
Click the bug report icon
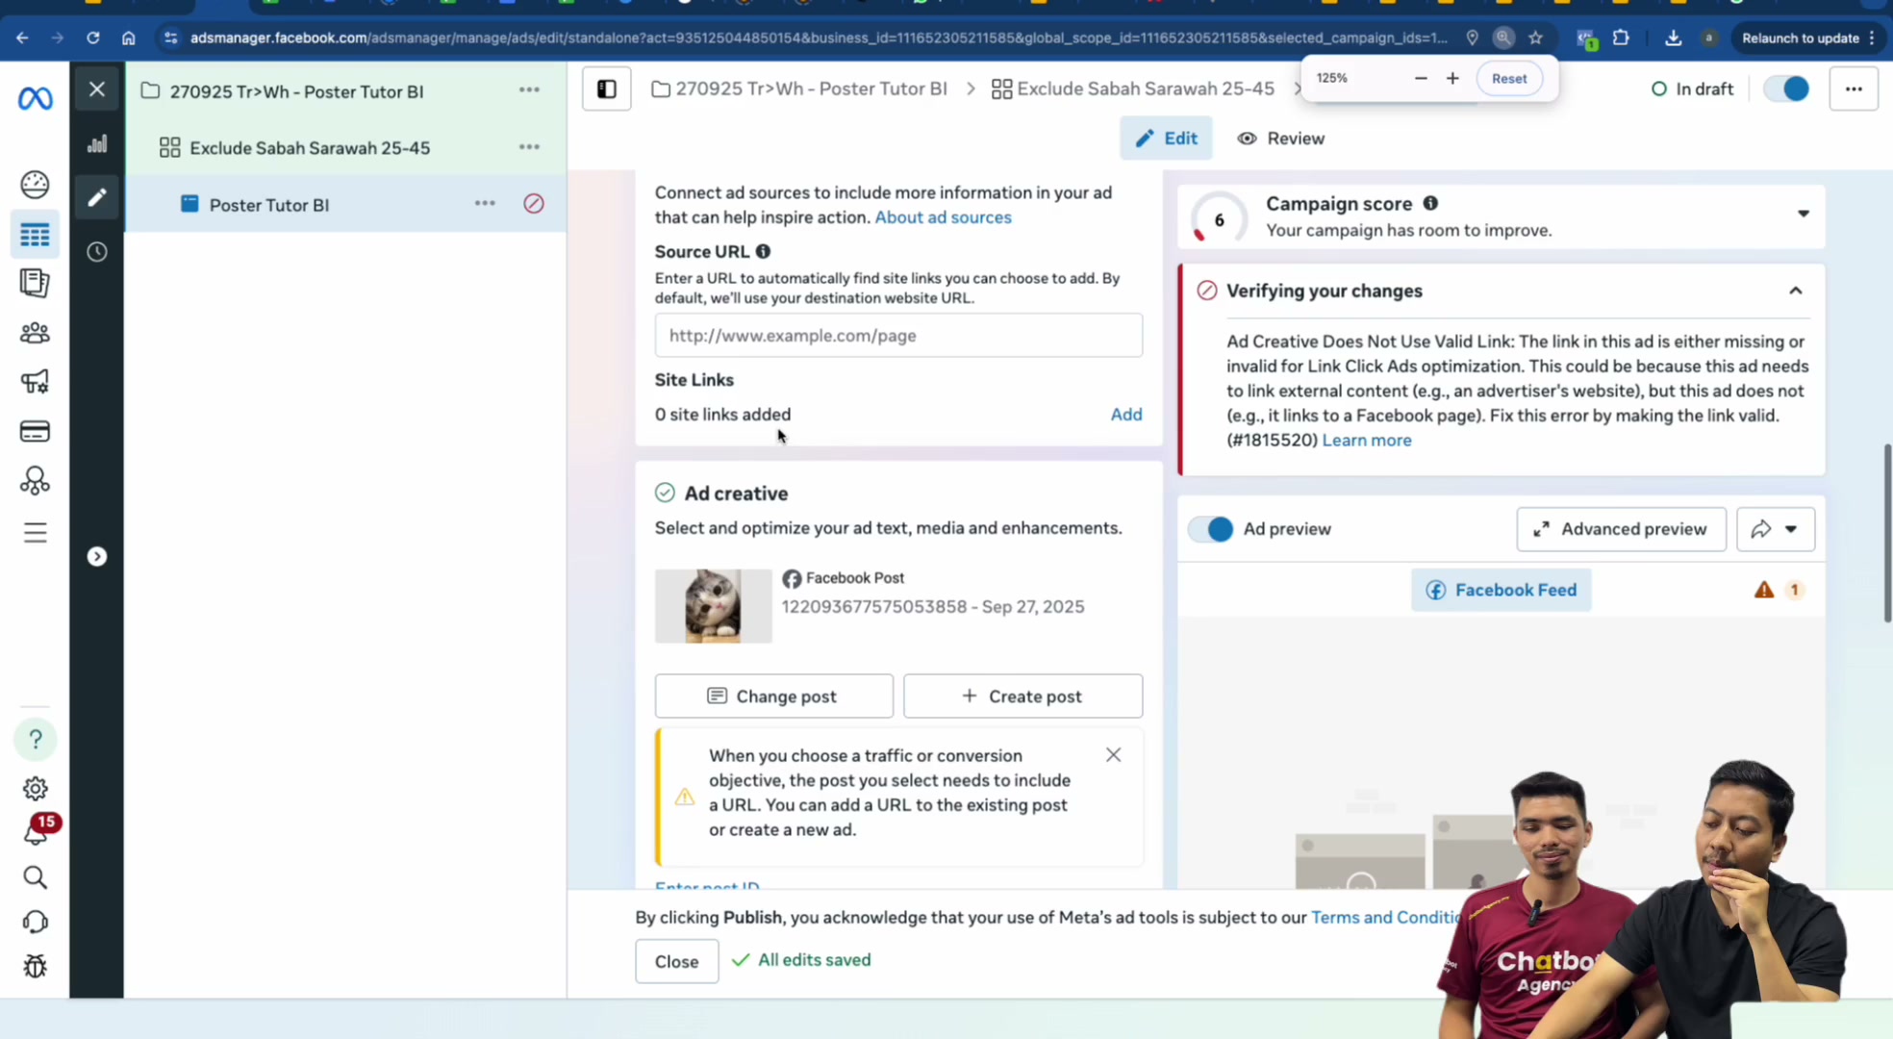(x=35, y=966)
